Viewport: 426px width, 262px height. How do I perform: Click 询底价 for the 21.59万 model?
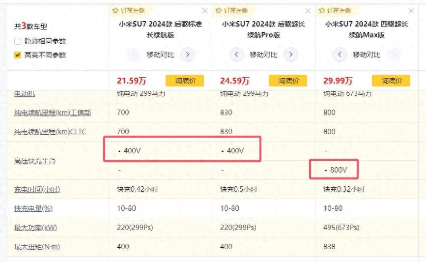184,81
